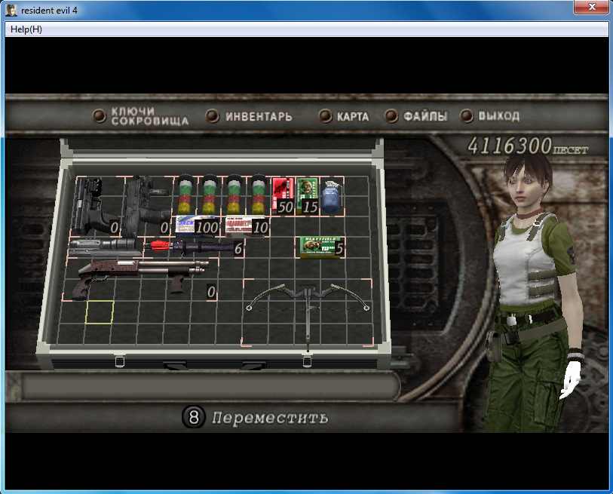
Task: Click the 4116300 pesetas money counter
Action: [527, 146]
